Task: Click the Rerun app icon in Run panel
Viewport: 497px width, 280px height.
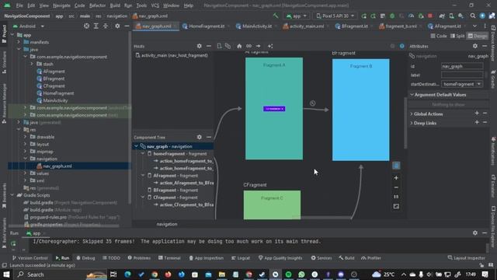Action: click(14, 243)
